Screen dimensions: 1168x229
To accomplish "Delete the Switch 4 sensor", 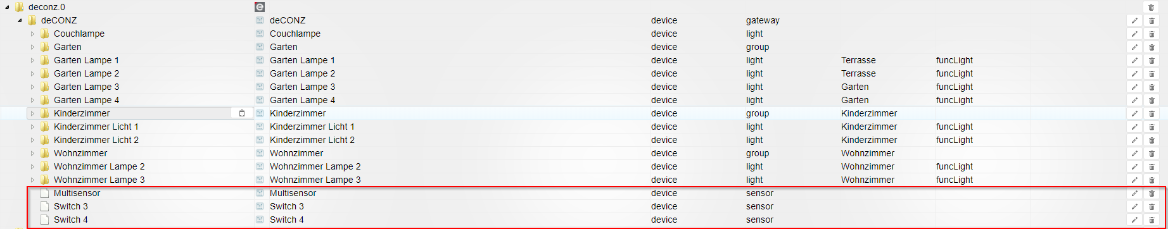I will pyautogui.click(x=1152, y=220).
